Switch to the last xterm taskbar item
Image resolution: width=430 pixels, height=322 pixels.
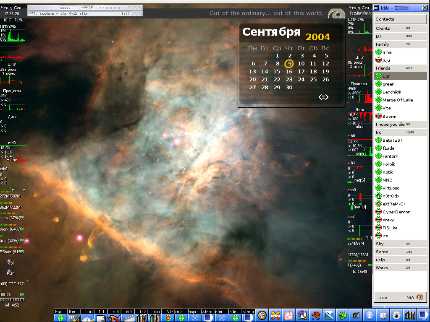point(248,312)
